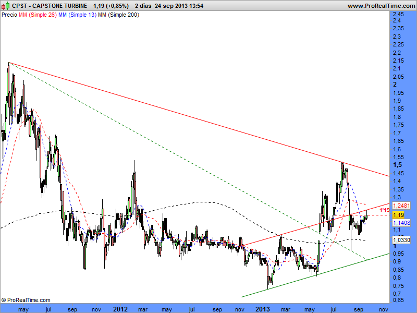This screenshot has height=313, width=417.
Task: Click the mar label after 2012
Action: point(143,309)
